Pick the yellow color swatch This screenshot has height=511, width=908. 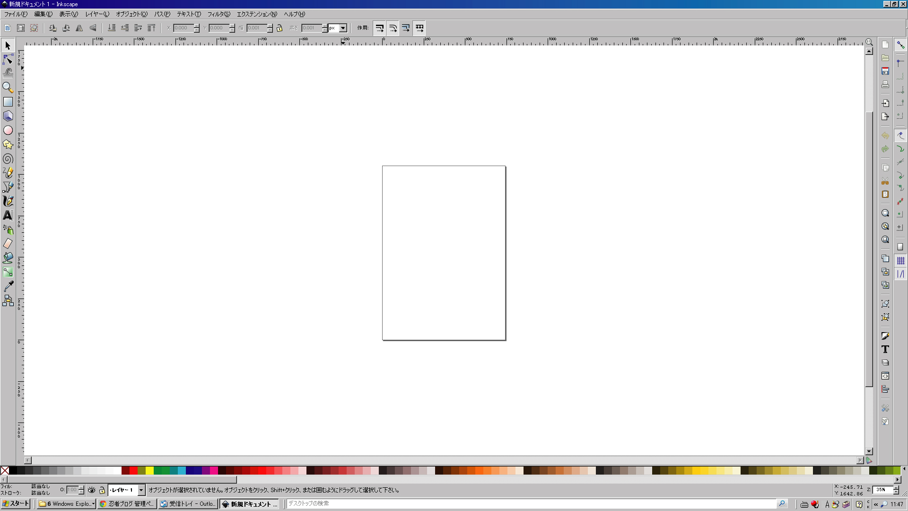click(149, 470)
